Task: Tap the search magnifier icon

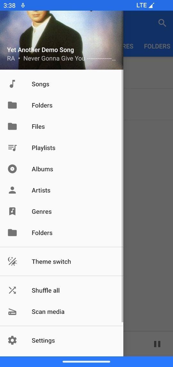Action: tap(162, 23)
